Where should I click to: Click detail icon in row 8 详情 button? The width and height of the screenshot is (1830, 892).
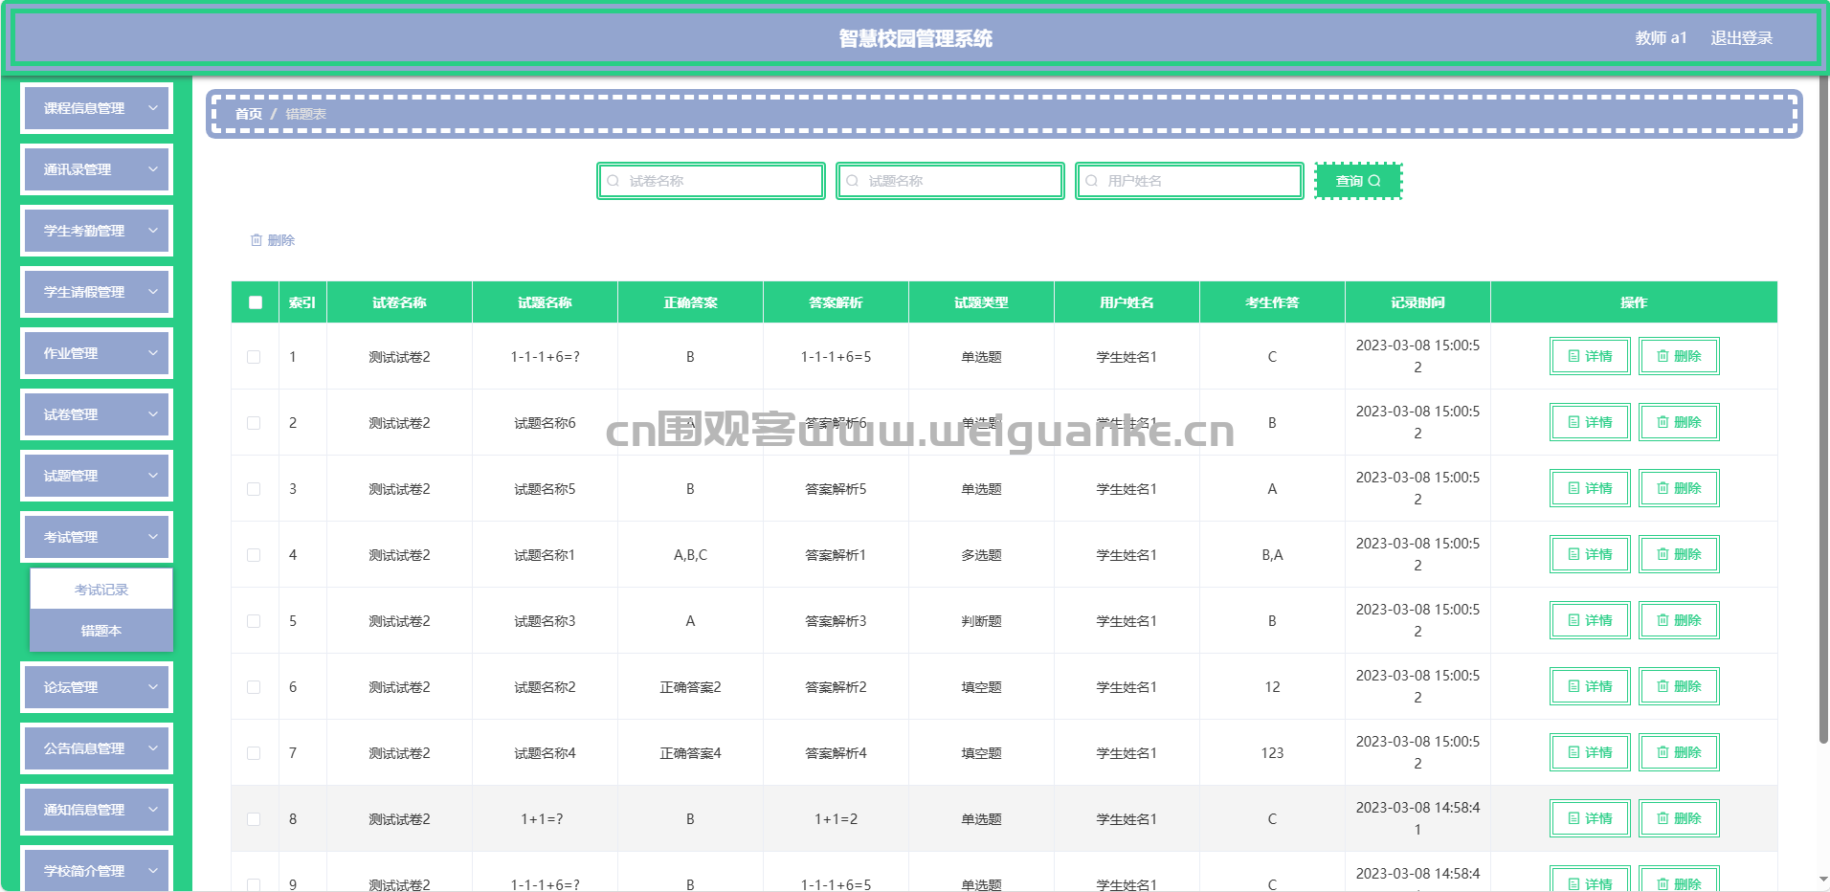(x=1573, y=818)
